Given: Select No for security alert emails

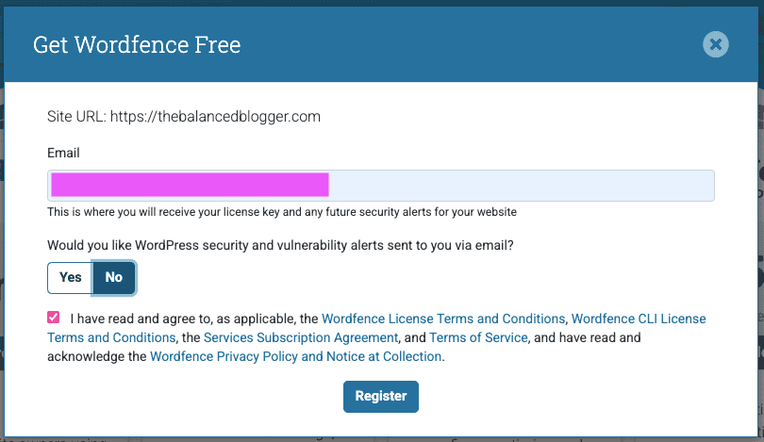Looking at the screenshot, I should pos(114,277).
